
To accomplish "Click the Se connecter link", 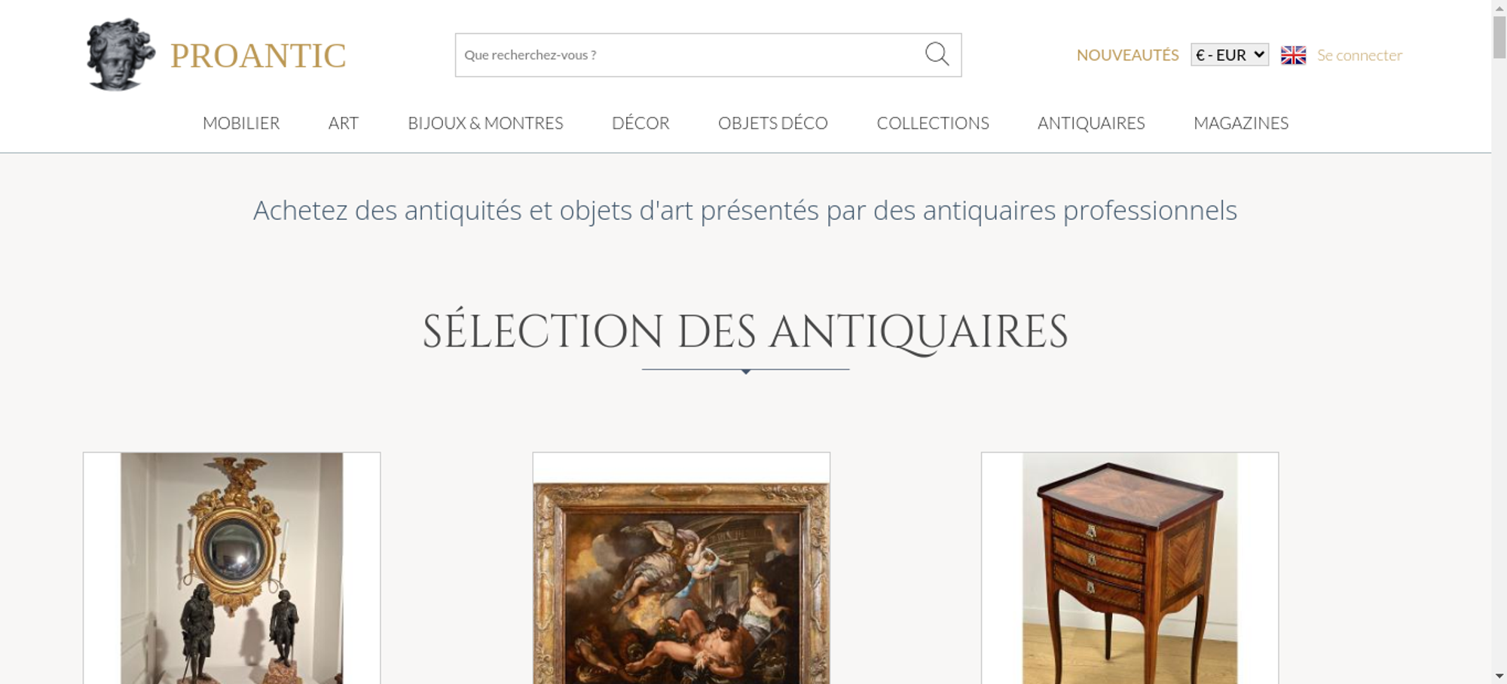I will tap(1359, 55).
